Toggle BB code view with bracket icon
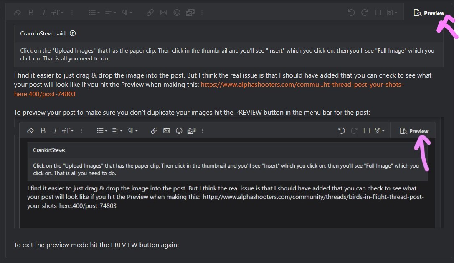Screen dimensions: 459x263 coord(378,13)
